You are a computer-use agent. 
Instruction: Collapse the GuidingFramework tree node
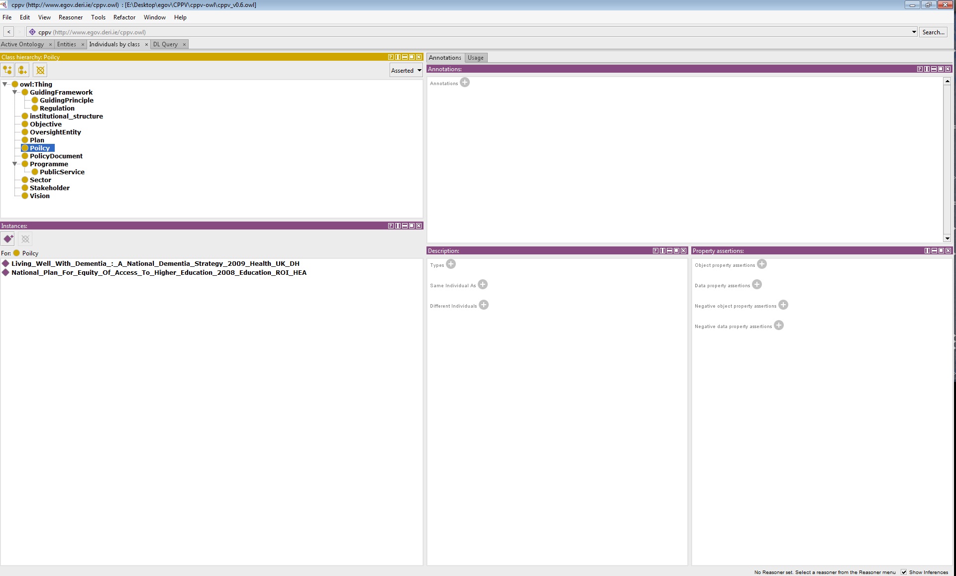pyautogui.click(x=15, y=92)
